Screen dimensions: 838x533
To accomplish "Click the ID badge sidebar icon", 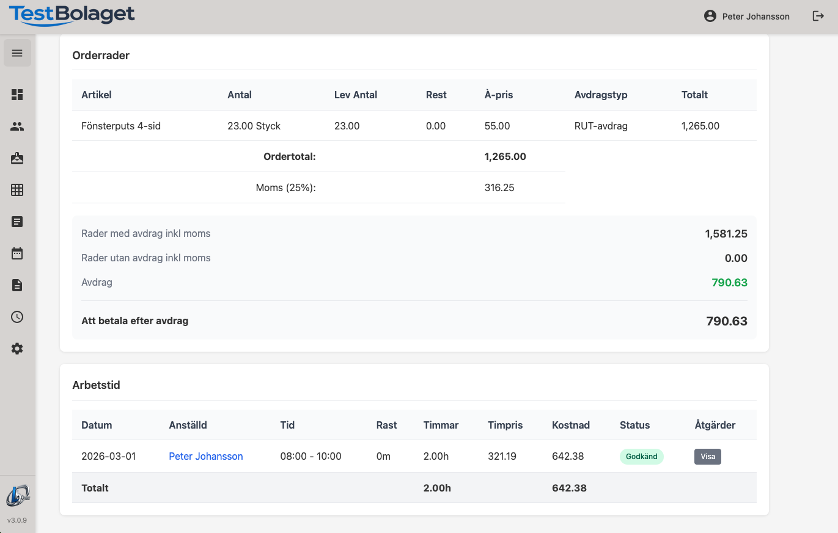I will [17, 158].
